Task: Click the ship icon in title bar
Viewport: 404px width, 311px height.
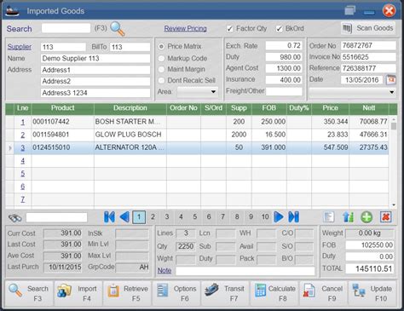Action: [12, 11]
